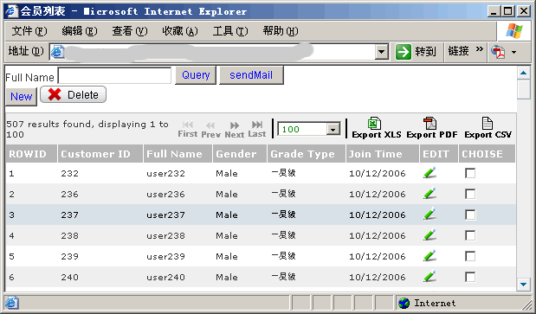536x314 pixels.
Task: Open the page size dropdown showing 100
Action: (x=333, y=129)
